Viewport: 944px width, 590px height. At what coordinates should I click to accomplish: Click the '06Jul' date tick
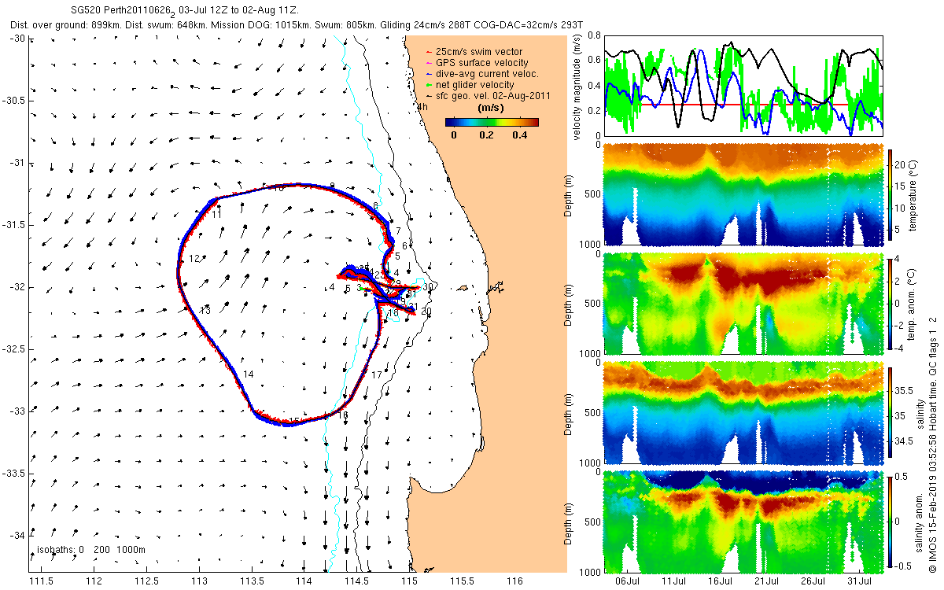tap(627, 580)
